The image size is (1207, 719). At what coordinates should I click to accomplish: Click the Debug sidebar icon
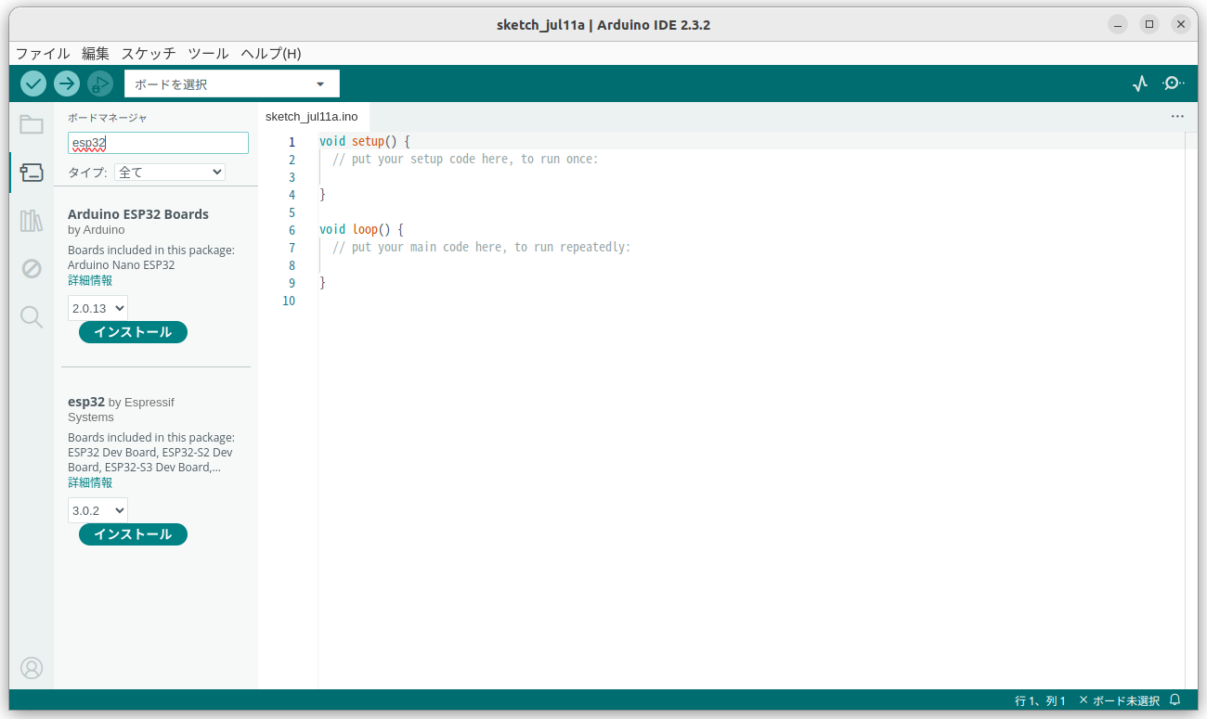[32, 268]
